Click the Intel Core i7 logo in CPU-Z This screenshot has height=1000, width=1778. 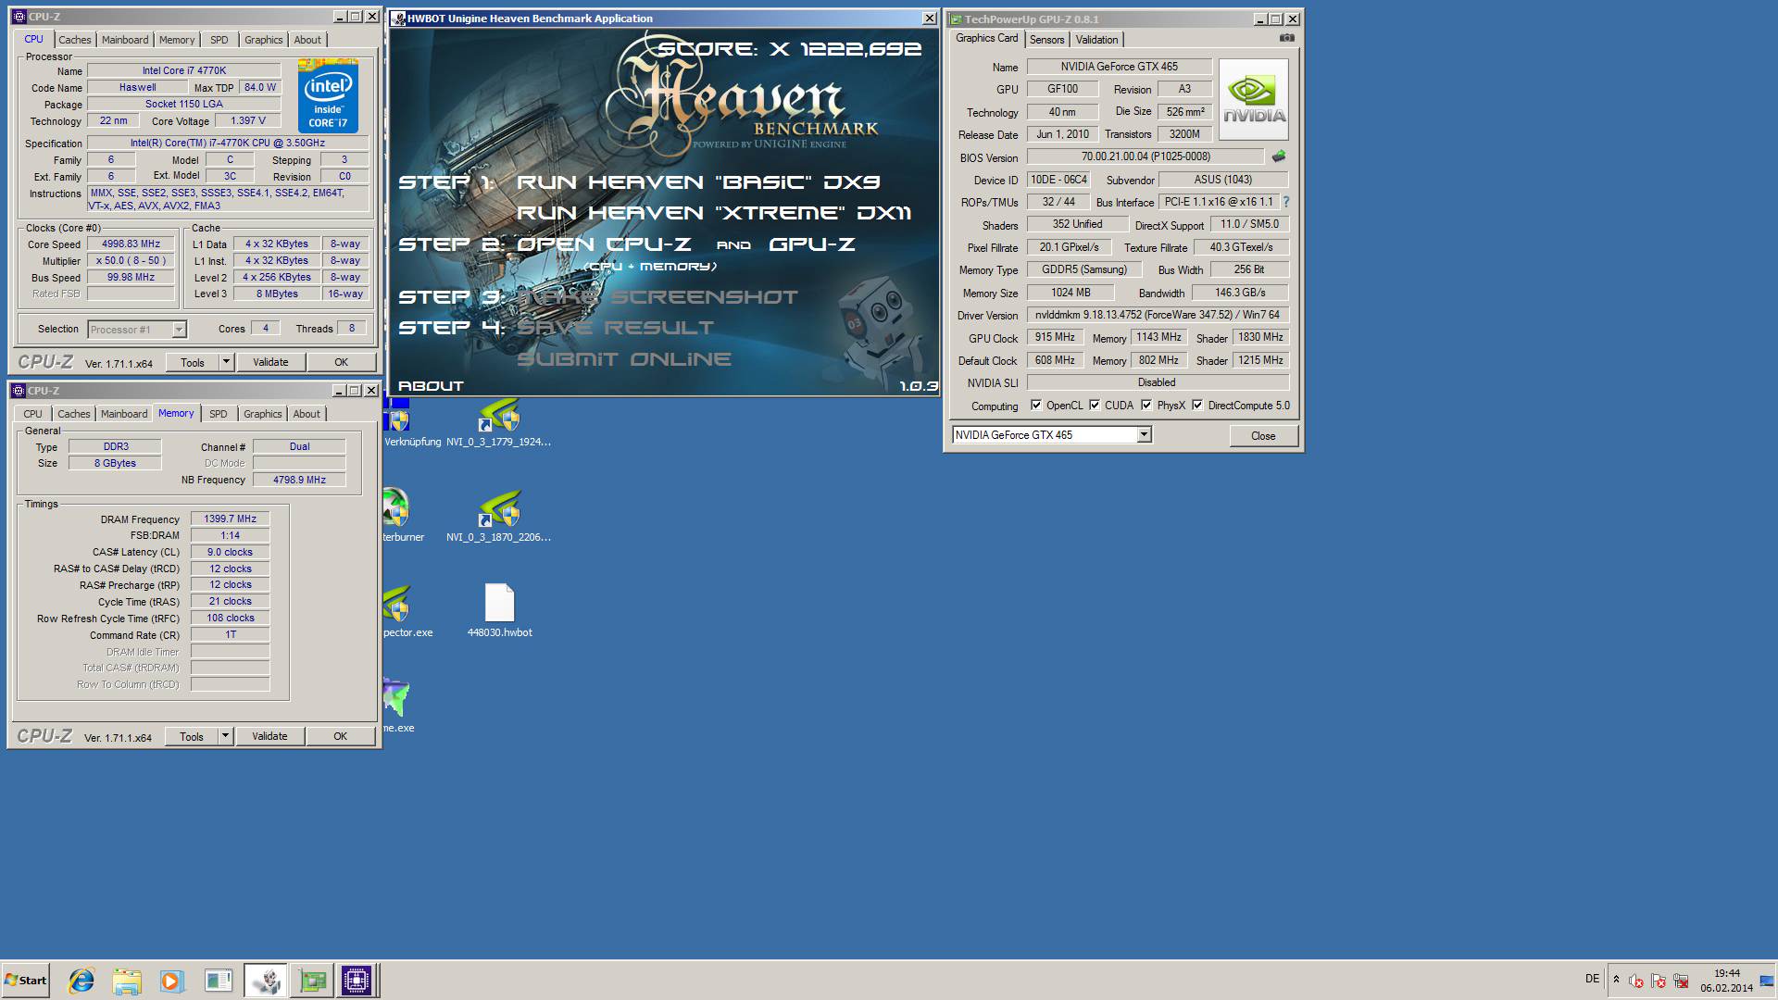(x=328, y=96)
